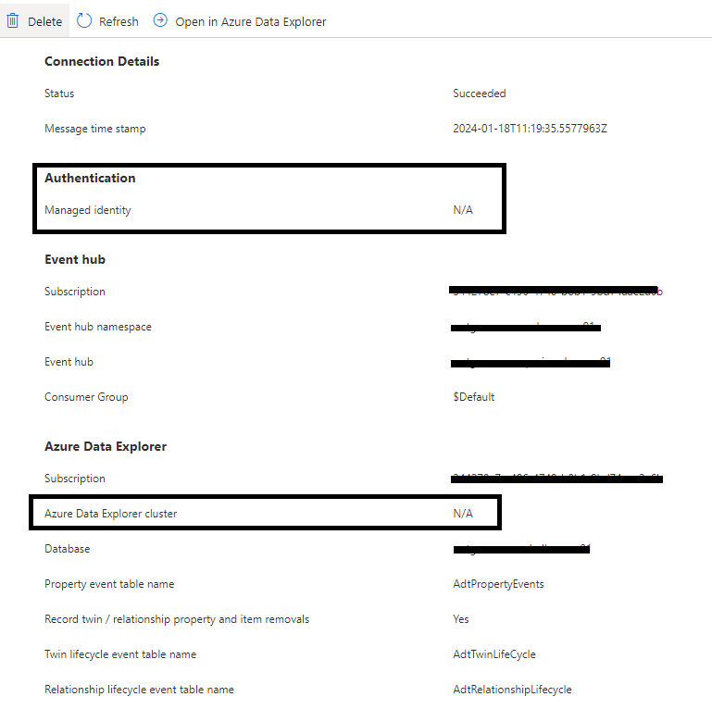This screenshot has width=712, height=709.
Task: Click the Status label
Action: 59,93
